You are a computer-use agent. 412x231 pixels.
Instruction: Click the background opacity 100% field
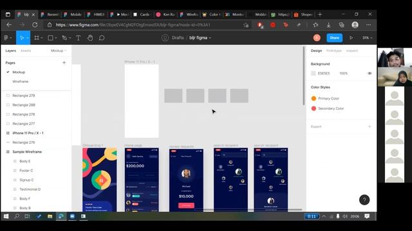(343, 73)
